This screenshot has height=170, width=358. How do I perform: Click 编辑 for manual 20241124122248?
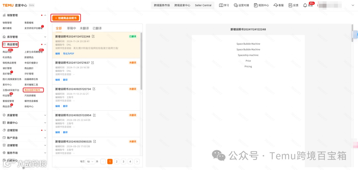(x=58, y=54)
